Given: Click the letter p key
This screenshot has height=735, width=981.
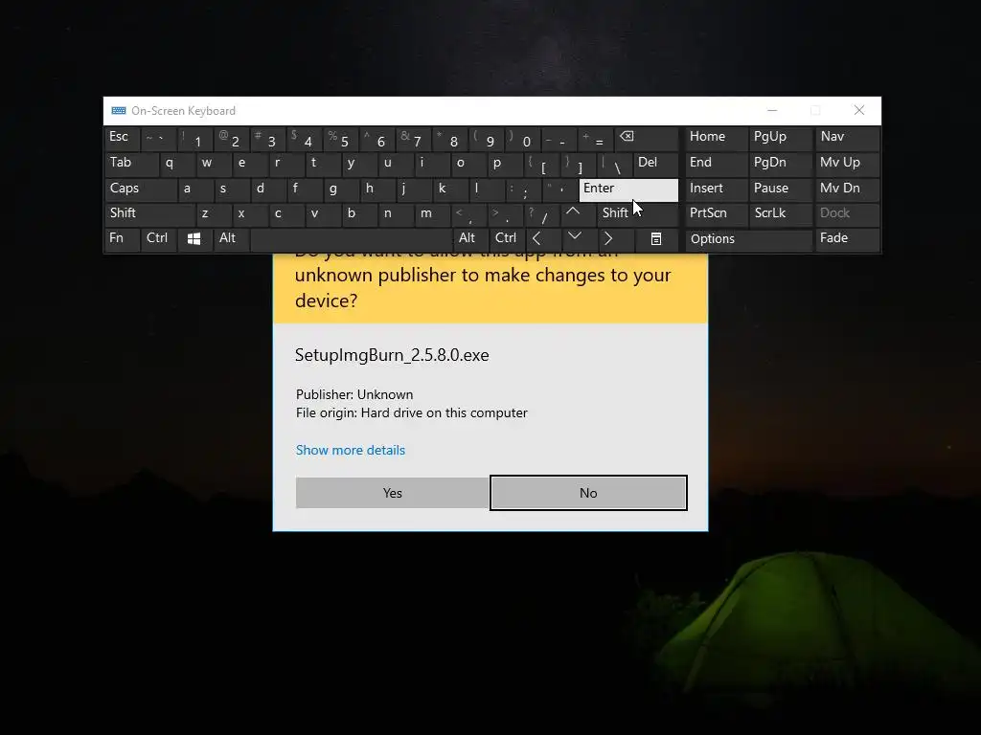Looking at the screenshot, I should pyautogui.click(x=504, y=164).
